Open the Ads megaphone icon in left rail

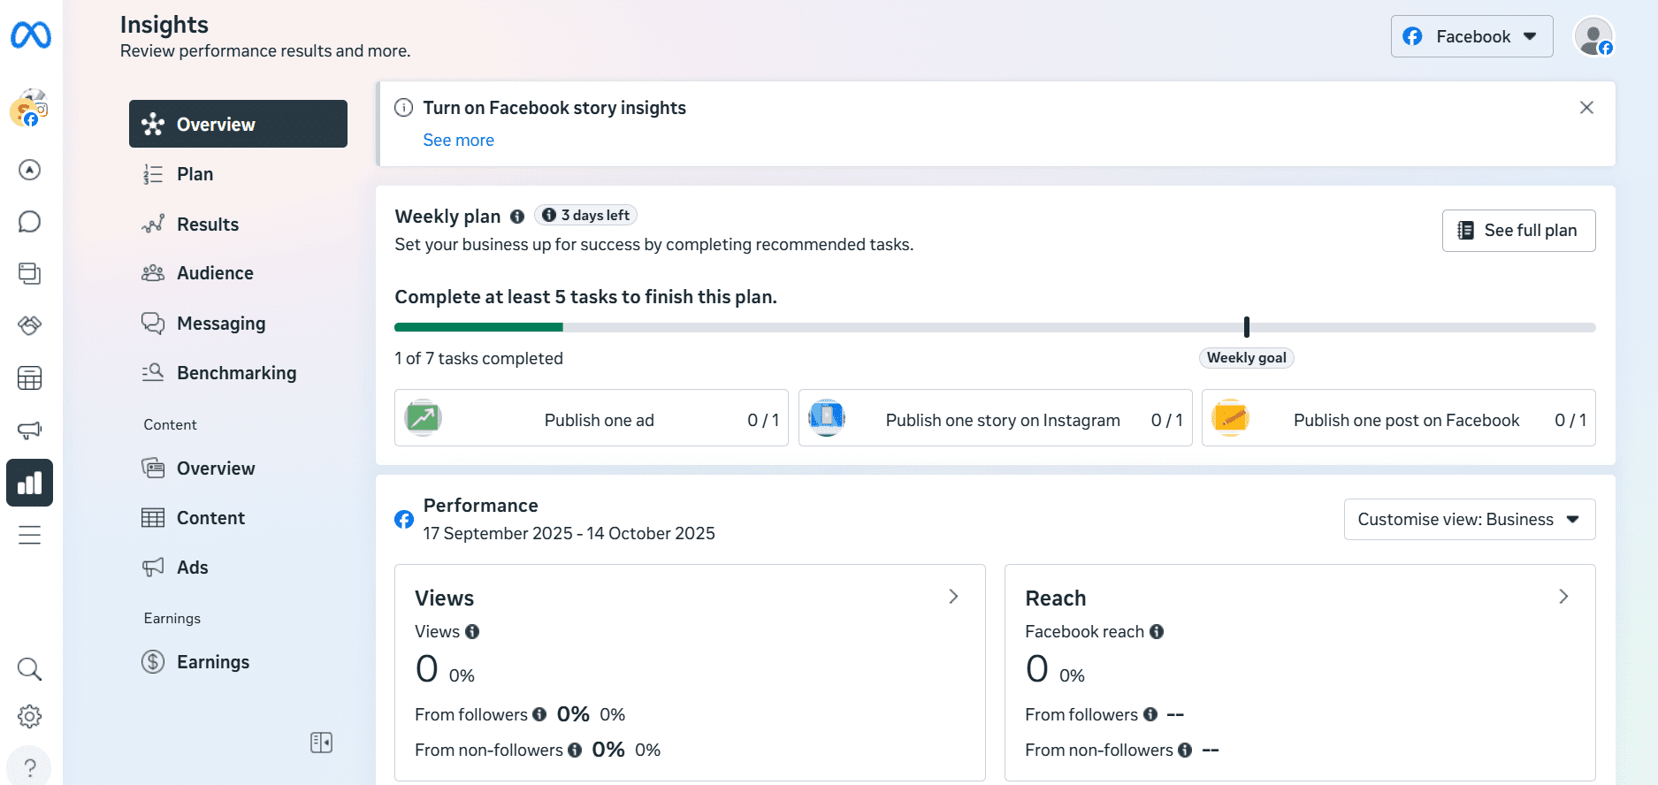(29, 431)
